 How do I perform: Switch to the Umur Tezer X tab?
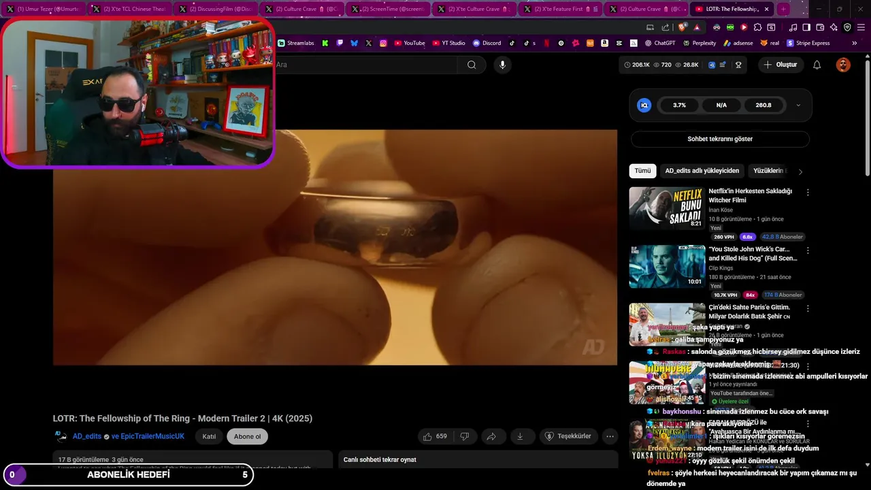43,9
